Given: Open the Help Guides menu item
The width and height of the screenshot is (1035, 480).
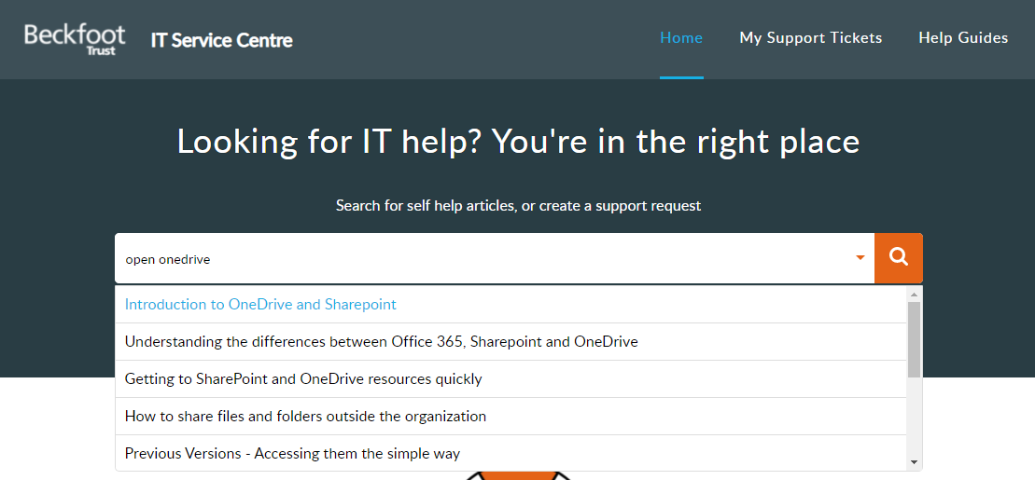Looking at the screenshot, I should click(963, 37).
